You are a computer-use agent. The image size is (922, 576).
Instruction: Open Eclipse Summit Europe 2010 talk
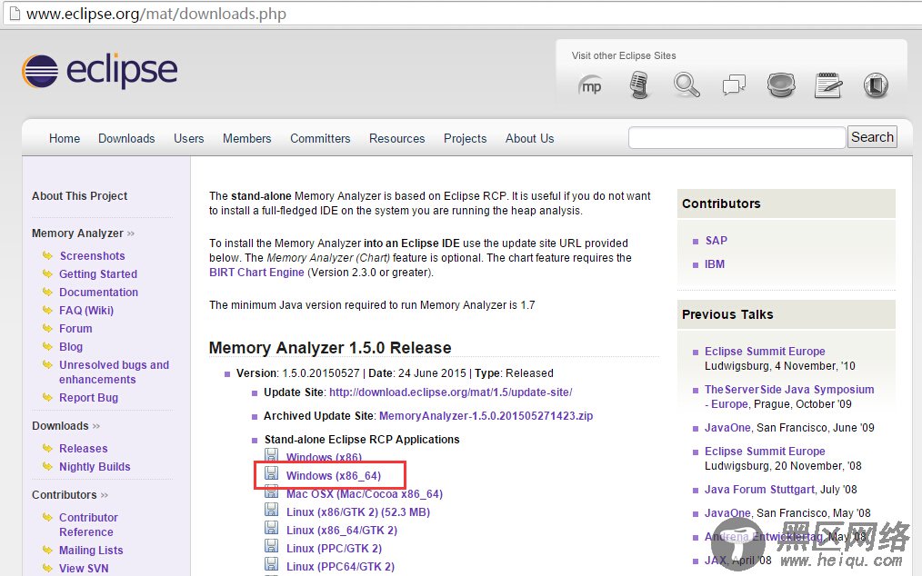(x=765, y=351)
